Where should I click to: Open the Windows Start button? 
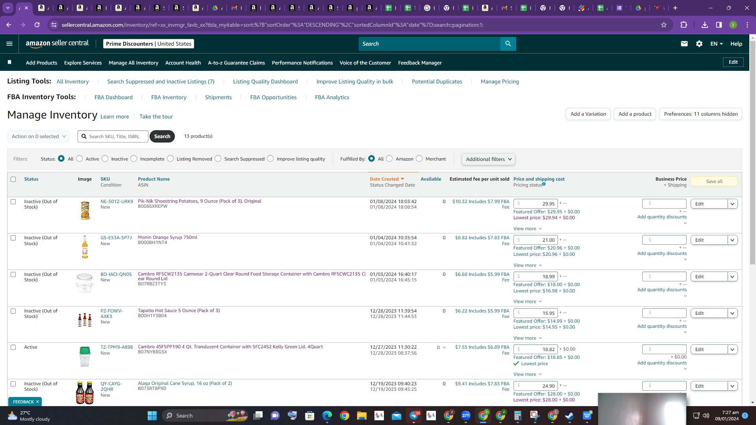point(152,416)
